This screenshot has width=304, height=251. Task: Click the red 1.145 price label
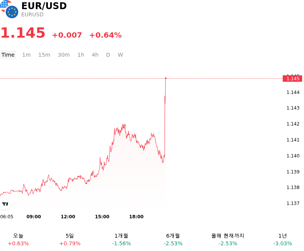[x=293, y=79]
